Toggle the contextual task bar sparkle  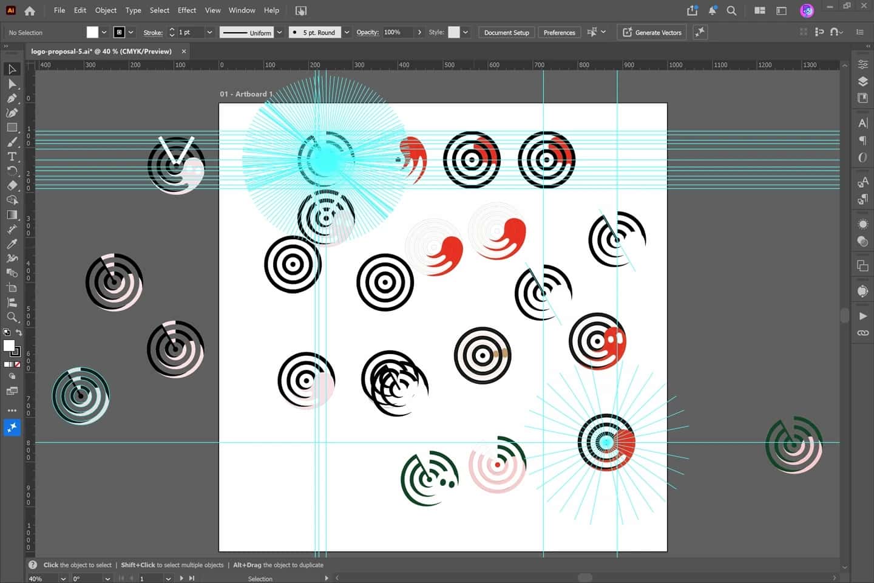pyautogui.click(x=700, y=32)
